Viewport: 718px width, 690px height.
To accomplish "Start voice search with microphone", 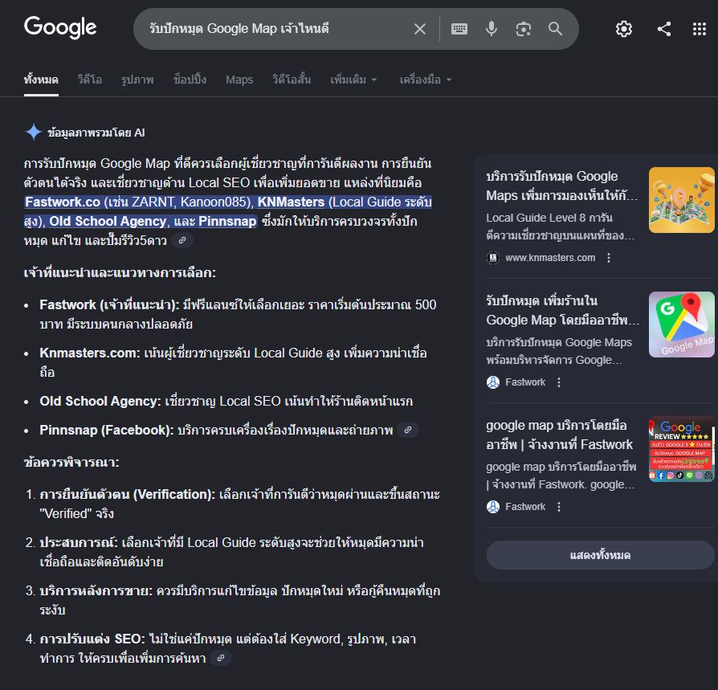I will click(x=492, y=29).
